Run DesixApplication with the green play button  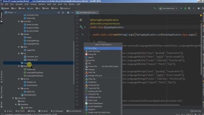coord(181,8)
